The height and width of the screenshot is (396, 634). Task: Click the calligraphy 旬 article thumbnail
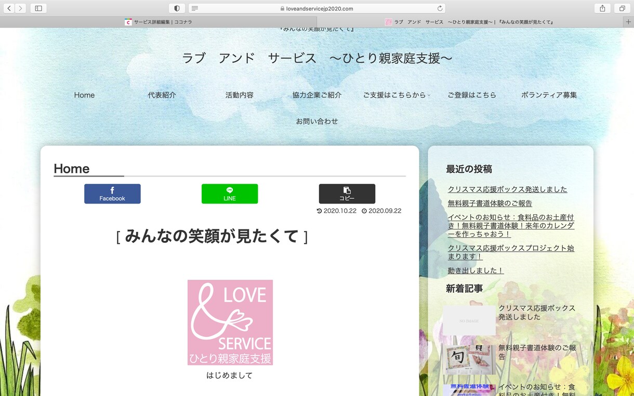469,359
